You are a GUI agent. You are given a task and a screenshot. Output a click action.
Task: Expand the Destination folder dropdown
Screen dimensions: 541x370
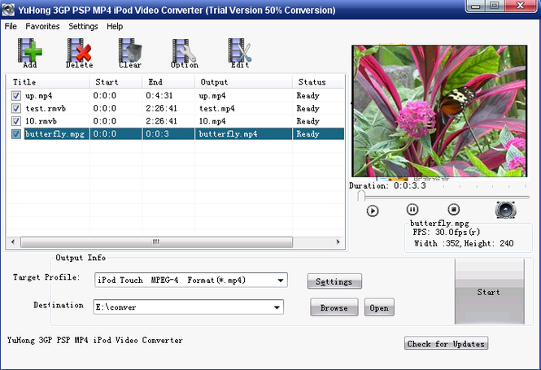tap(277, 307)
